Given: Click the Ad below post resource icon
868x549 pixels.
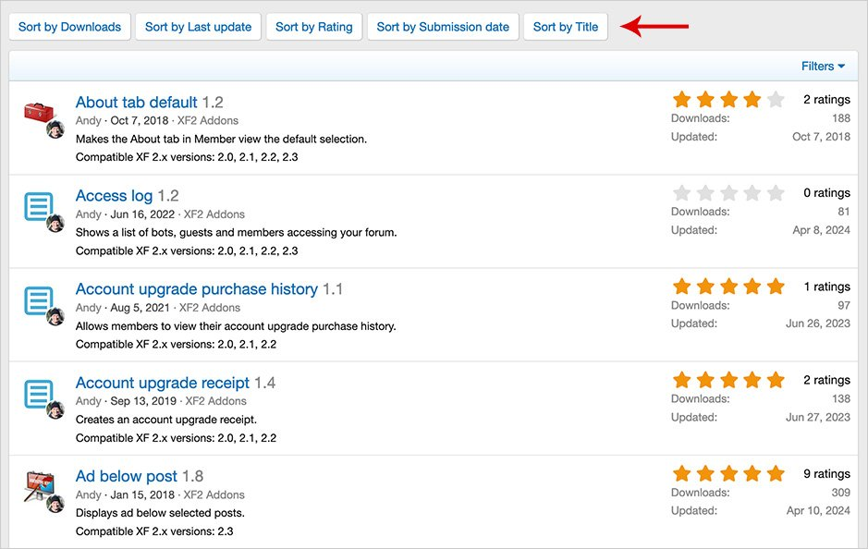Looking at the screenshot, I should [x=38, y=485].
